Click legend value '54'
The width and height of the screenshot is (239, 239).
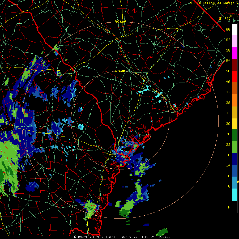[228, 61]
